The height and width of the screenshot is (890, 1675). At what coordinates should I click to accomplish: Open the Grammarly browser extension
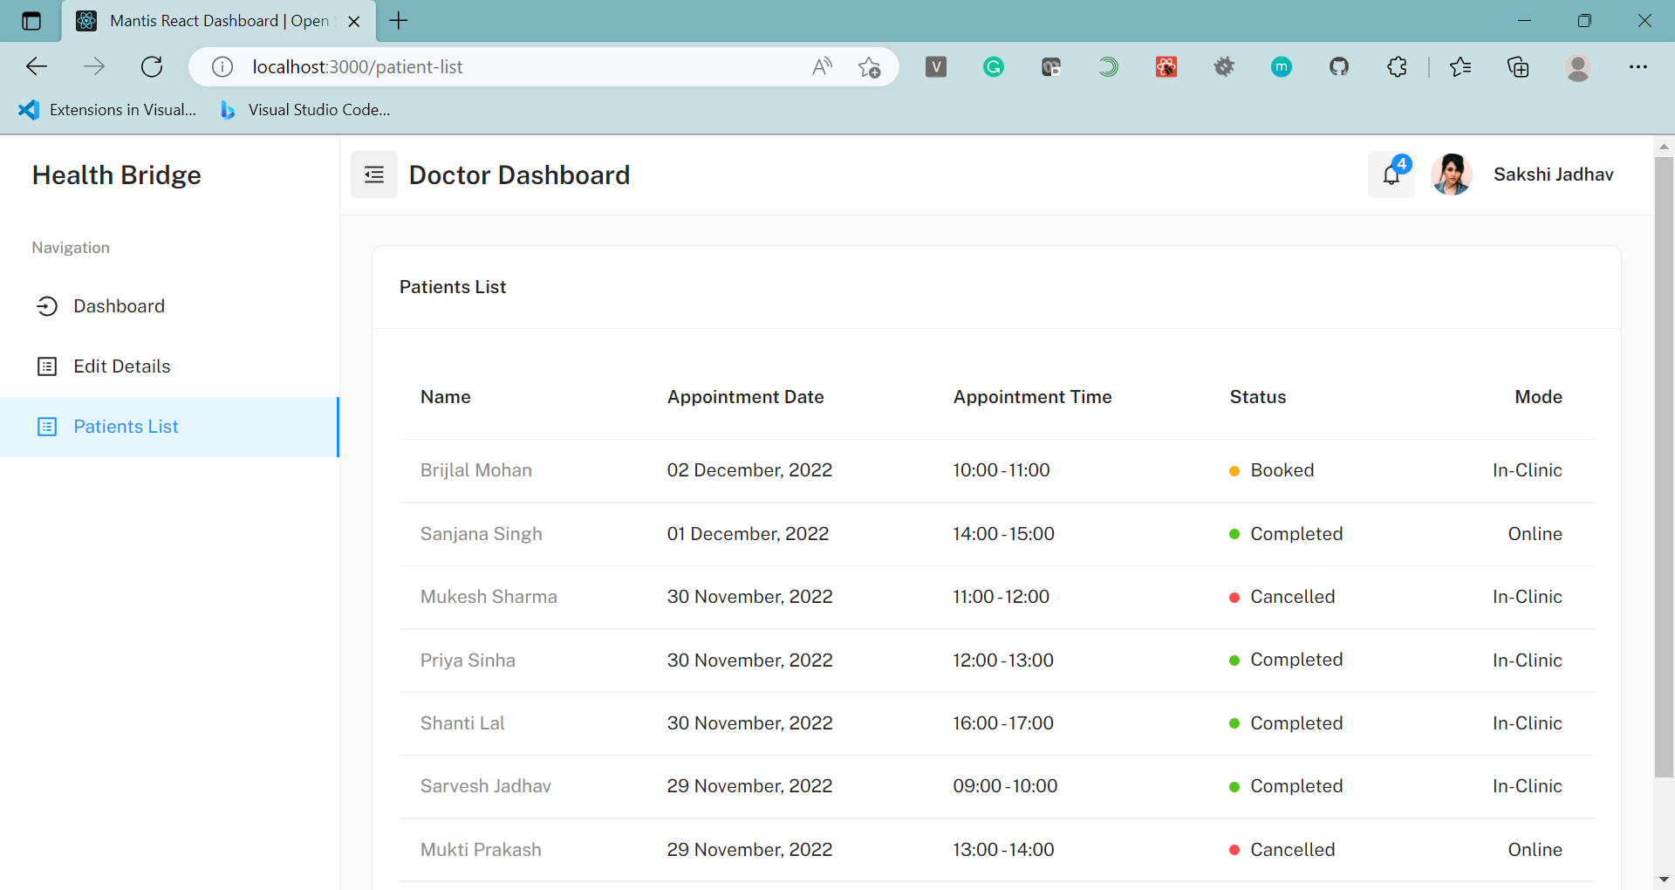point(994,66)
